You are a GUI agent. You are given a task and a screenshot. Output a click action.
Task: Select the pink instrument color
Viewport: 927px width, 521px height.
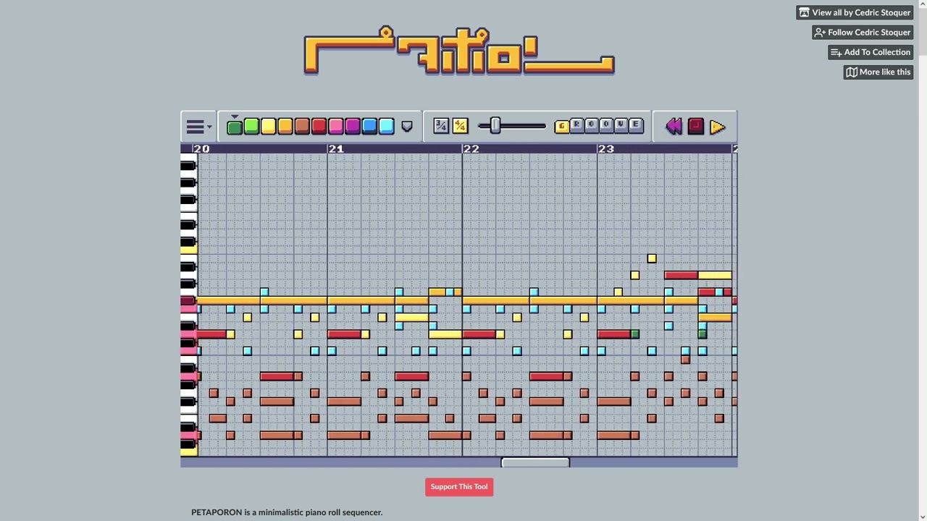click(x=335, y=127)
